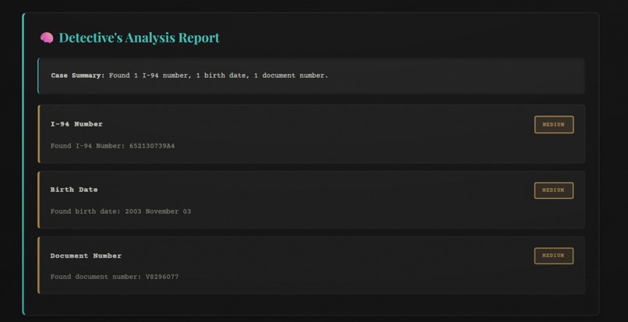Click the MEDIUM badge on Document Number
Image resolution: width=628 pixels, height=322 pixels.
[554, 256]
